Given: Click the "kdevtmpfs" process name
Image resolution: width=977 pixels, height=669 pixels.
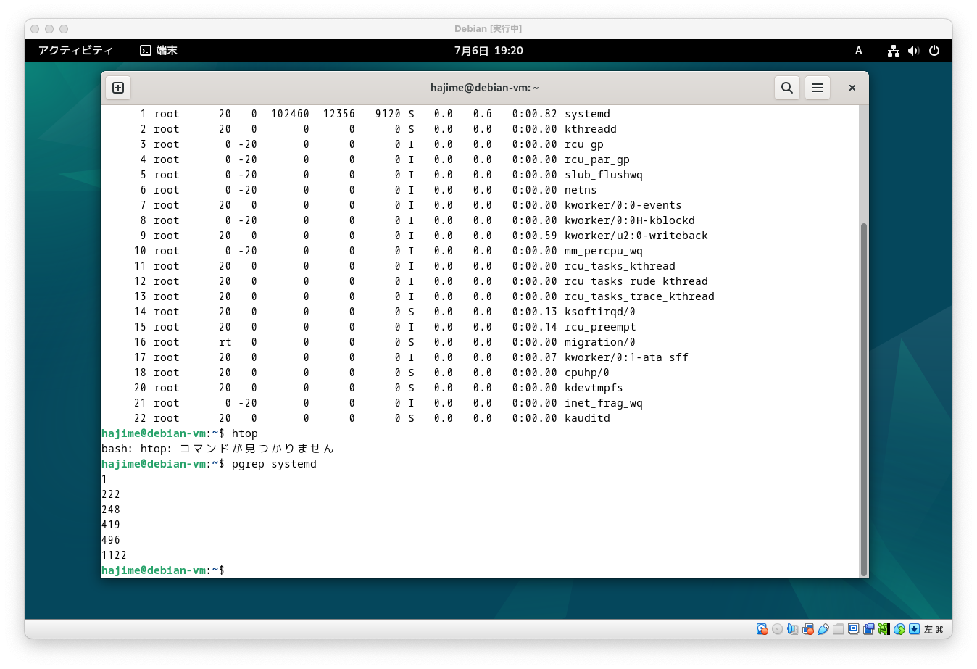Looking at the screenshot, I should point(594,388).
